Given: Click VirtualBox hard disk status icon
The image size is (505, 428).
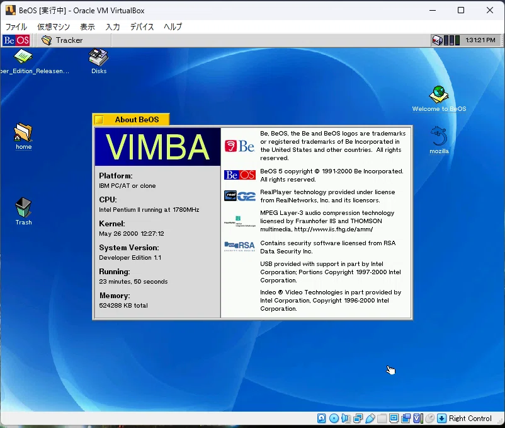Looking at the screenshot, I should [321, 419].
